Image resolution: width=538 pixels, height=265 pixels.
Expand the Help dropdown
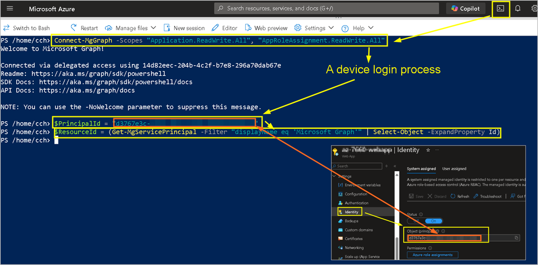357,28
